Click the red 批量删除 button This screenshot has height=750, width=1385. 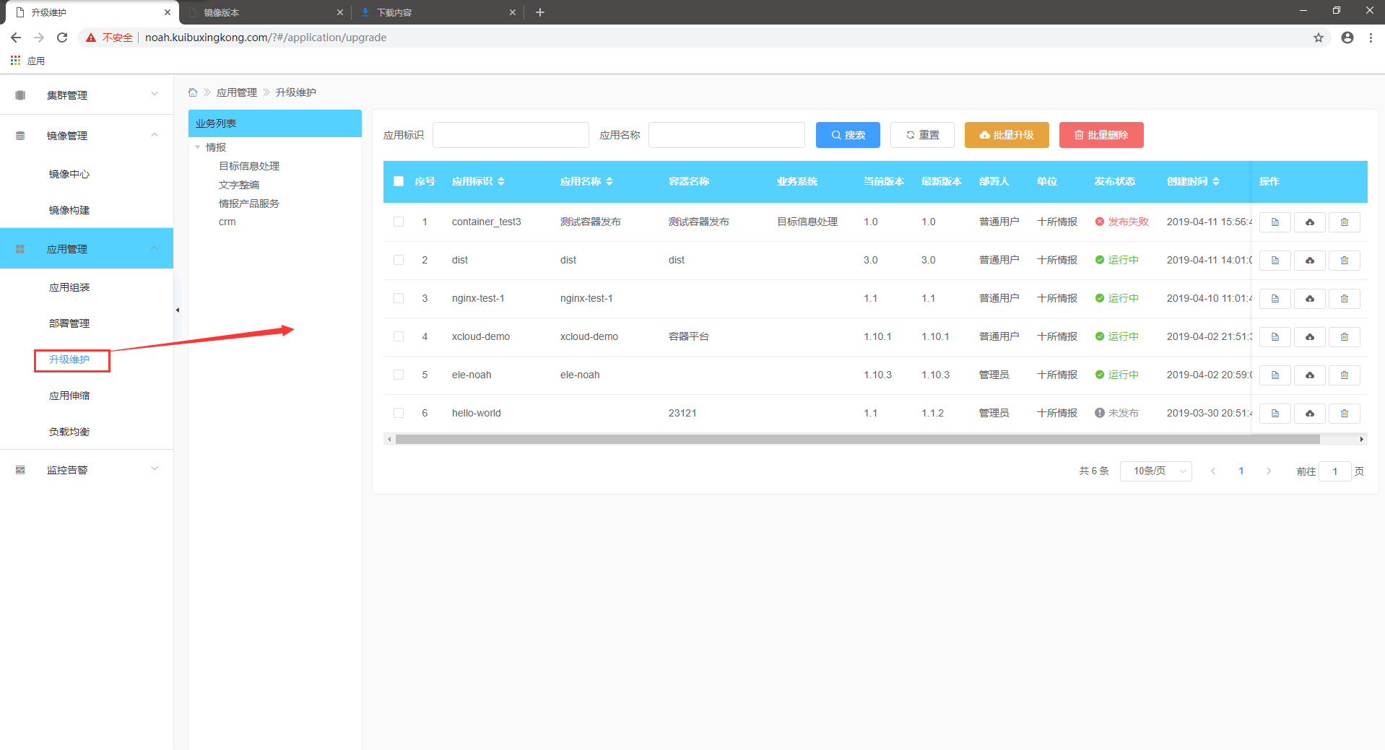point(1101,135)
